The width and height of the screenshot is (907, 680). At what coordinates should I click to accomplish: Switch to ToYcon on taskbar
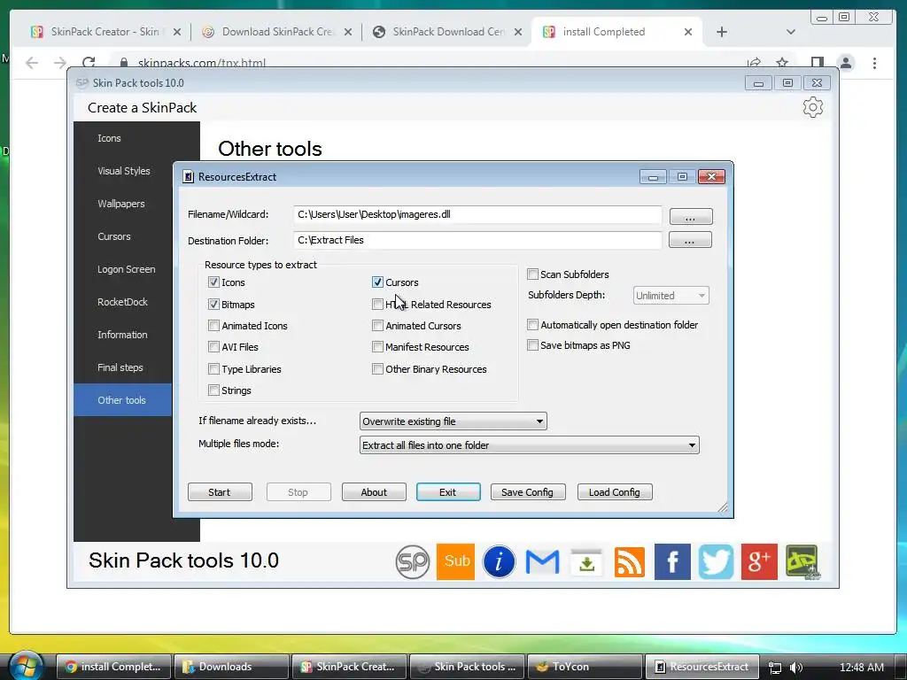point(585,667)
